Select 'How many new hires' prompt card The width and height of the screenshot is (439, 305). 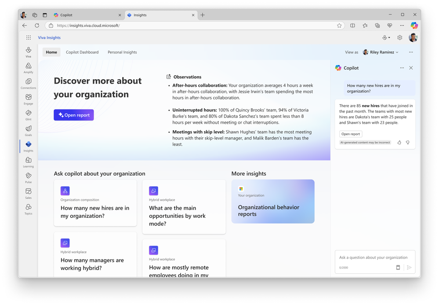pos(95,203)
